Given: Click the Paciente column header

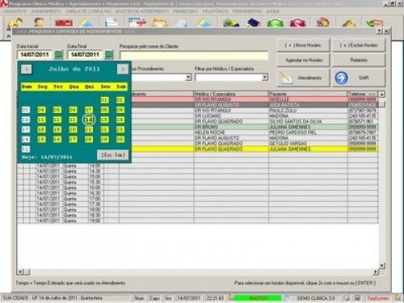Looking at the screenshot, I should pyautogui.click(x=308, y=94).
